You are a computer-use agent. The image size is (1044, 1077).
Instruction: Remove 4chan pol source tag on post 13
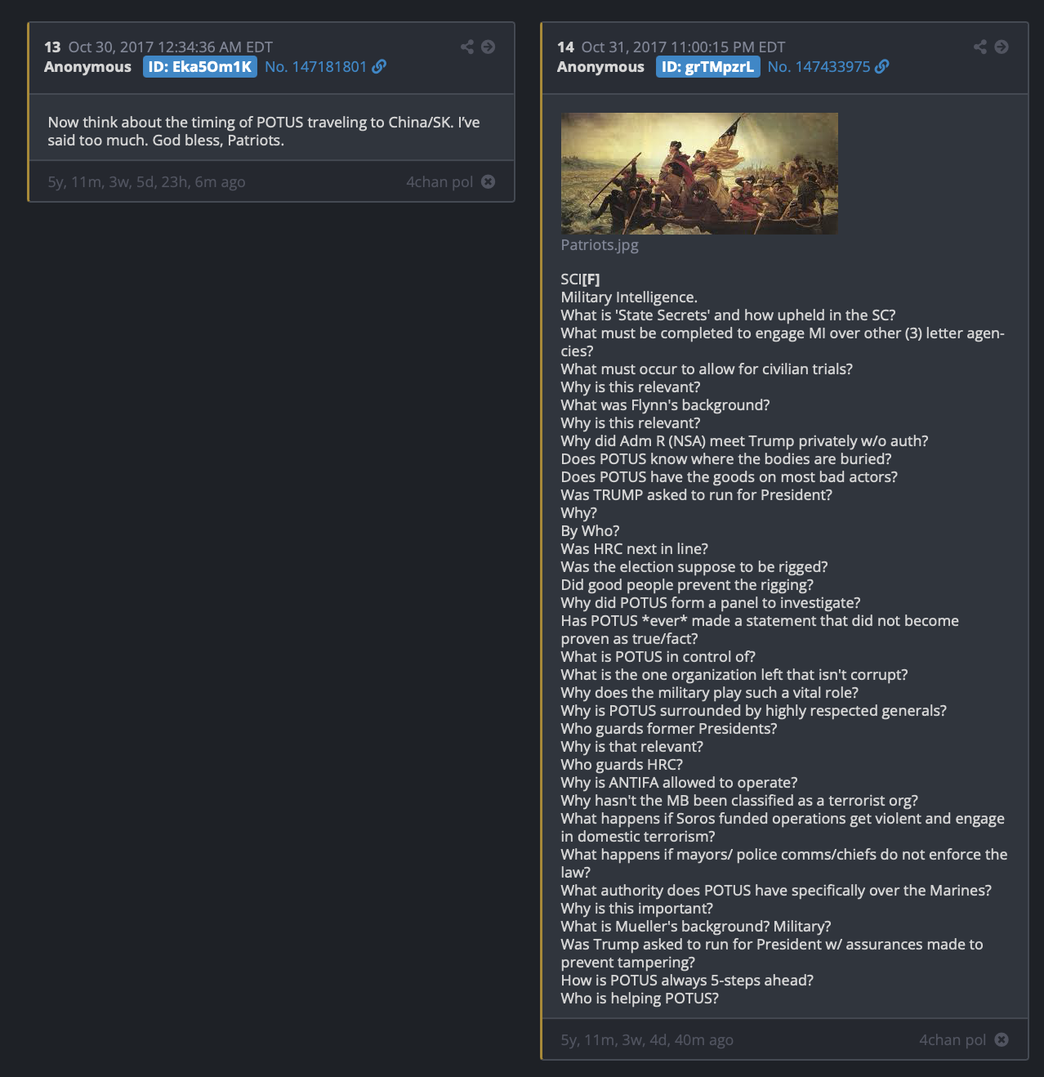point(488,181)
